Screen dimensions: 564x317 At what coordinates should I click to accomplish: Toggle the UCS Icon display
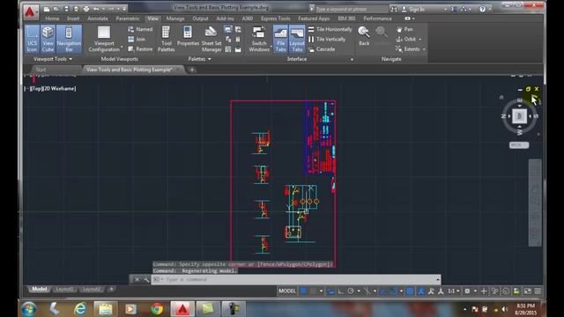click(x=32, y=39)
